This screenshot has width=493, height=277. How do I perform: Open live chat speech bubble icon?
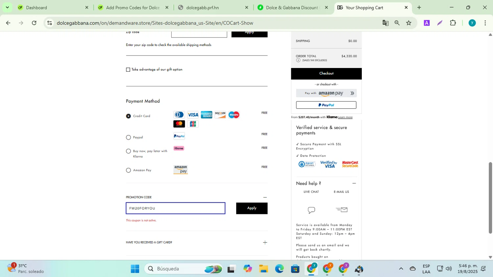tap(311, 210)
